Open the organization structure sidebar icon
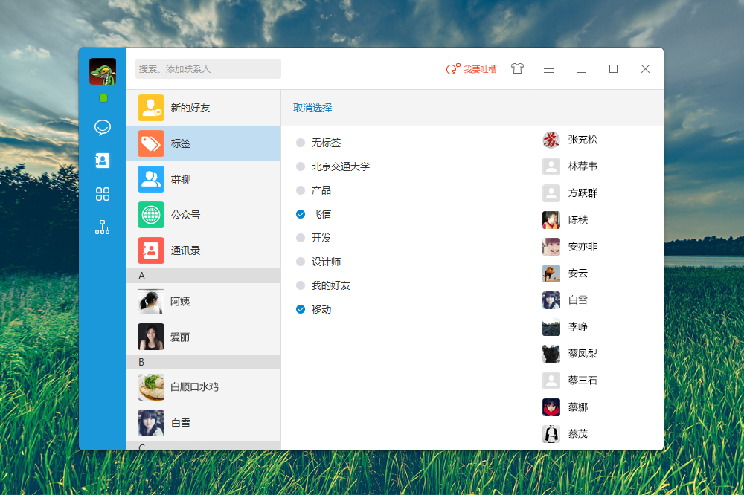Viewport: 744px width, 495px height. (103, 227)
